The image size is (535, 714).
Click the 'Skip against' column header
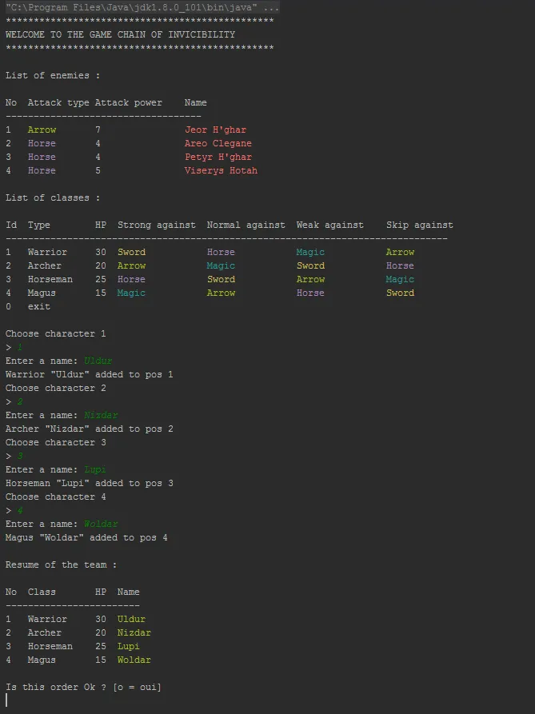click(419, 225)
